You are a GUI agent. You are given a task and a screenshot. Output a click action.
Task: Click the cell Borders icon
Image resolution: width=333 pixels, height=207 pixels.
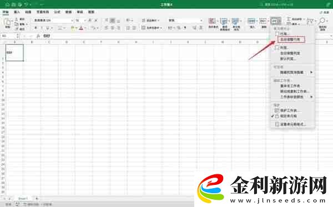(x=60, y=28)
